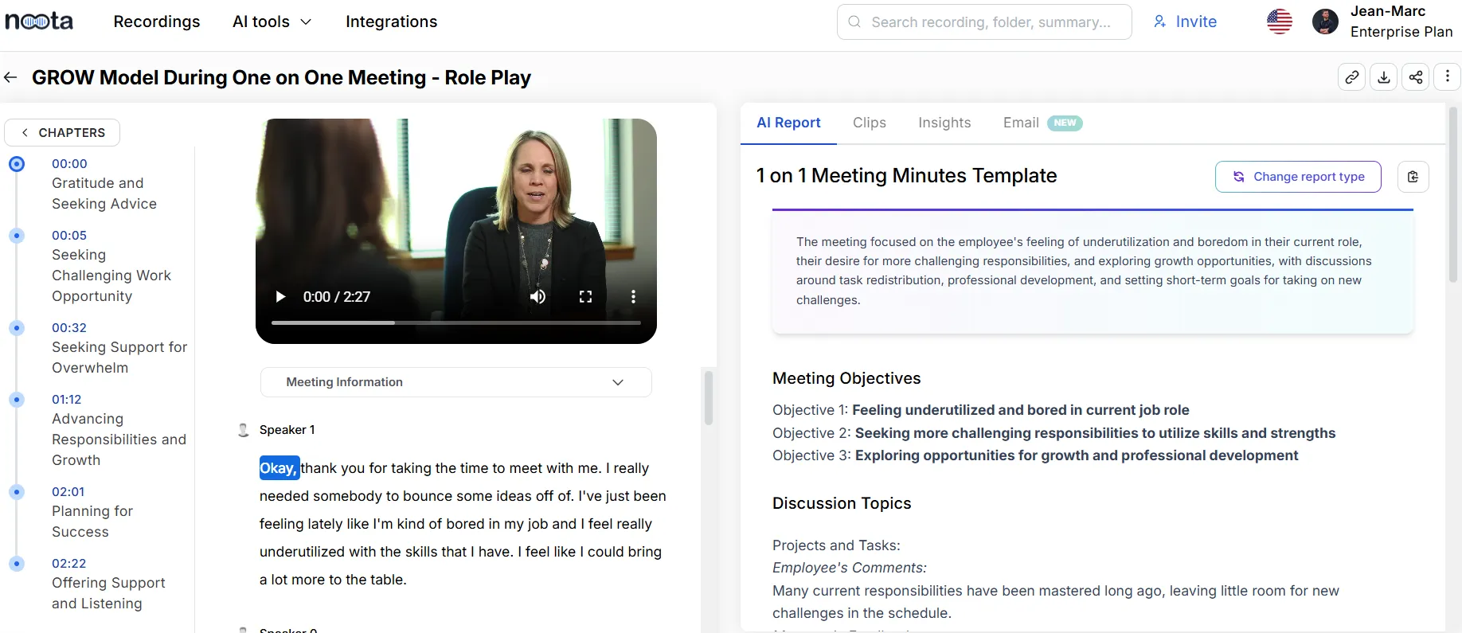Screen dimensions: 1462x633
Task: Focus the search recording input field
Action: [x=984, y=22]
